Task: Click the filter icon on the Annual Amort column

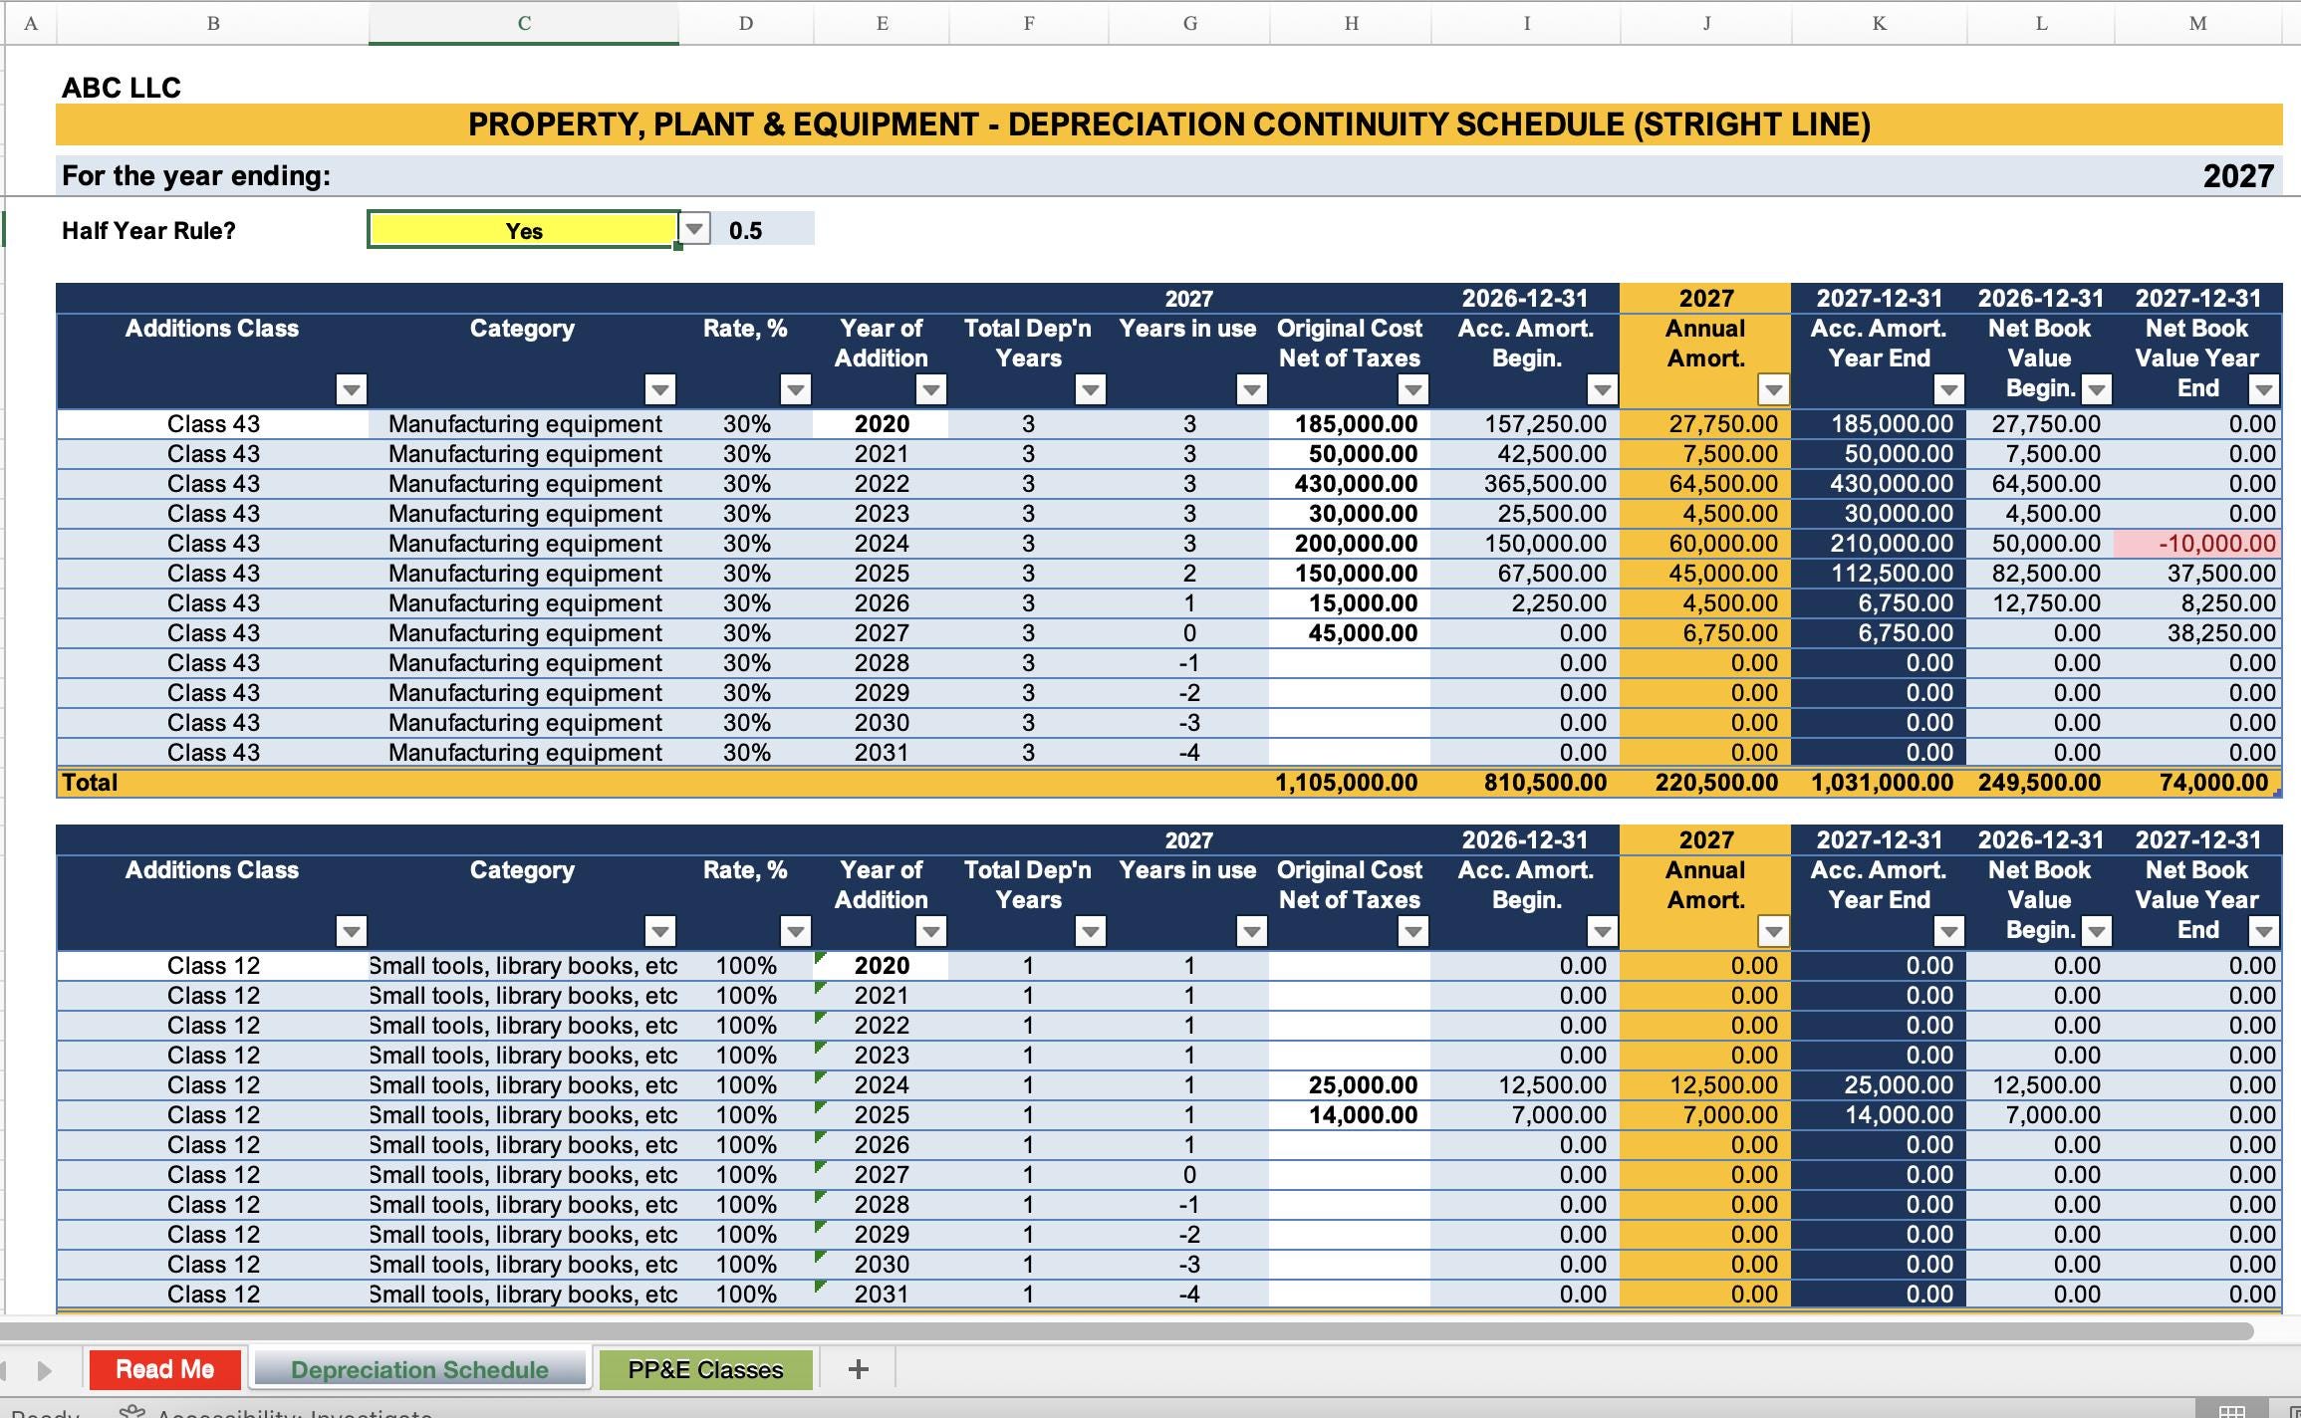Action: click(1775, 389)
